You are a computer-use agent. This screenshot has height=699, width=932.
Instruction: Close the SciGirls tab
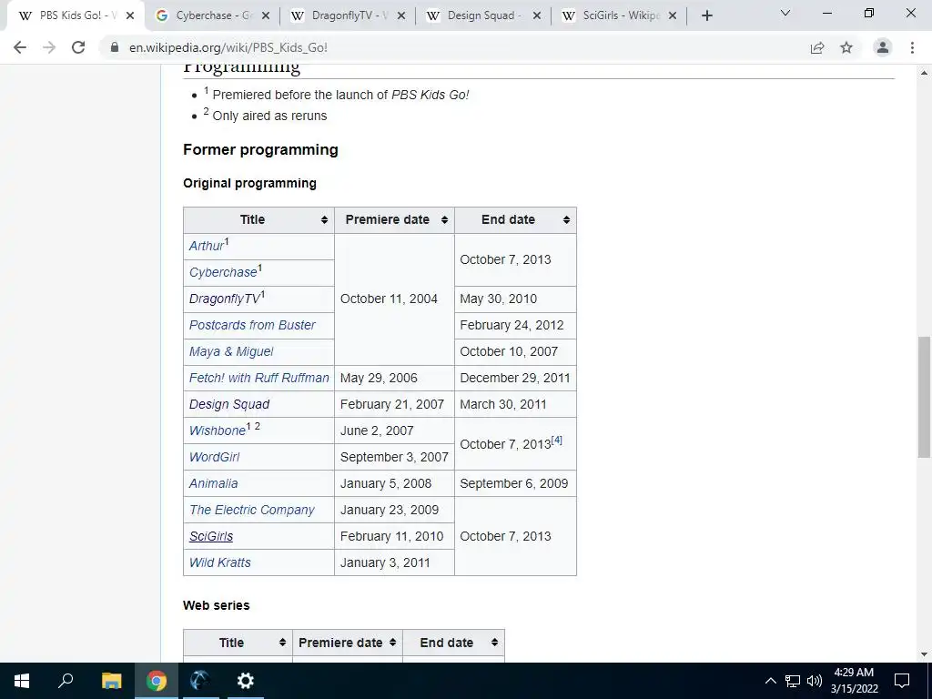[x=673, y=16]
